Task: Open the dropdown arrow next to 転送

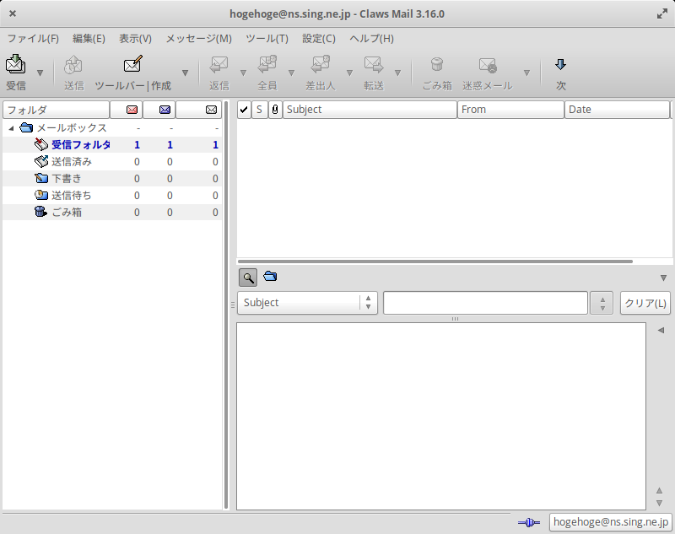Action: click(397, 73)
